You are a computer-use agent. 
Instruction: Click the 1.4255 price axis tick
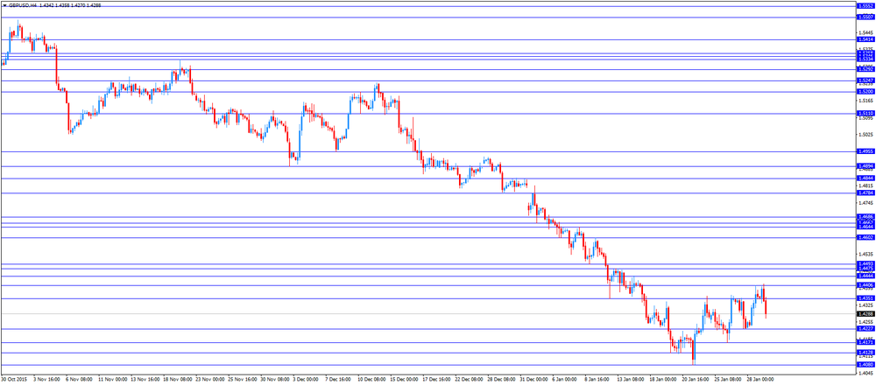(x=865, y=322)
